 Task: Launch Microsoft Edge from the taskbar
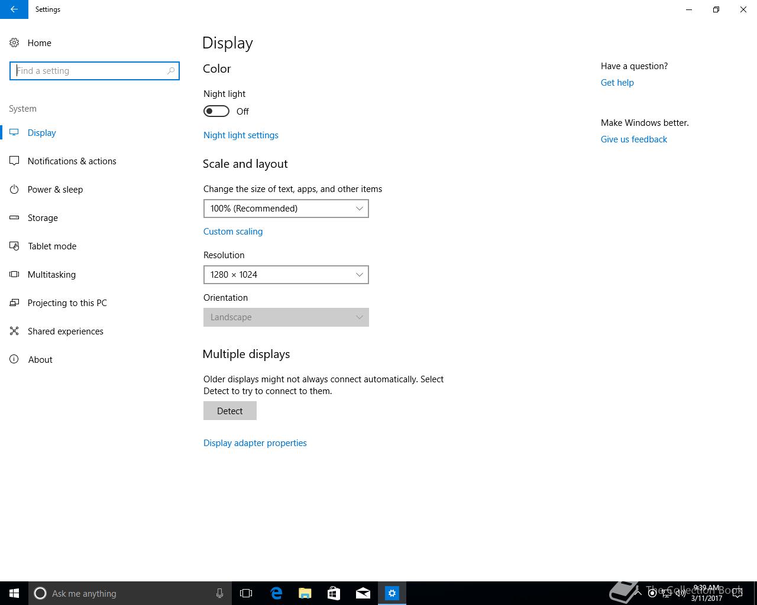pos(276,593)
